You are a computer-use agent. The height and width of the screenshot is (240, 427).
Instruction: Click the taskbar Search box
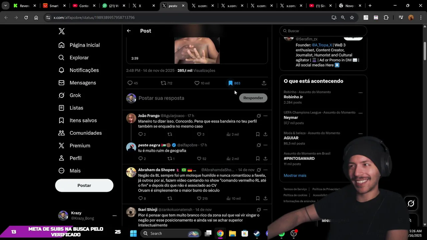coord(170,233)
